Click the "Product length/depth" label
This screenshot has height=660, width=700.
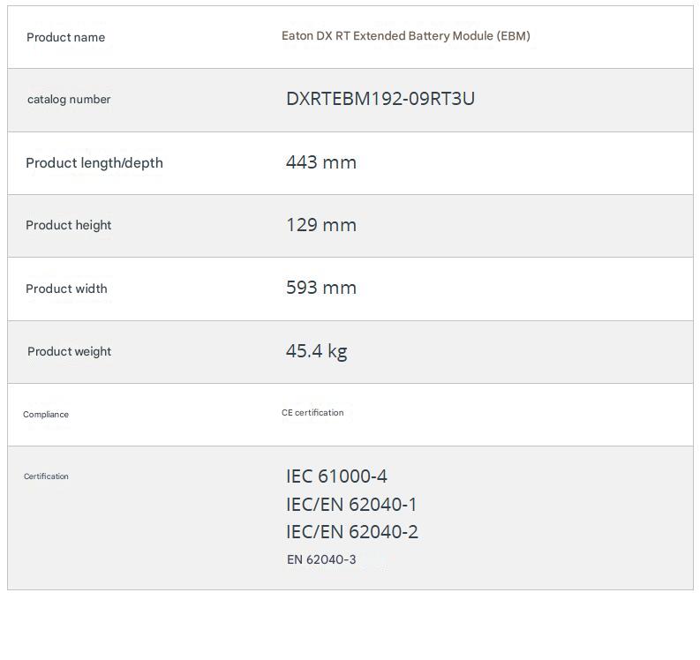tap(94, 163)
